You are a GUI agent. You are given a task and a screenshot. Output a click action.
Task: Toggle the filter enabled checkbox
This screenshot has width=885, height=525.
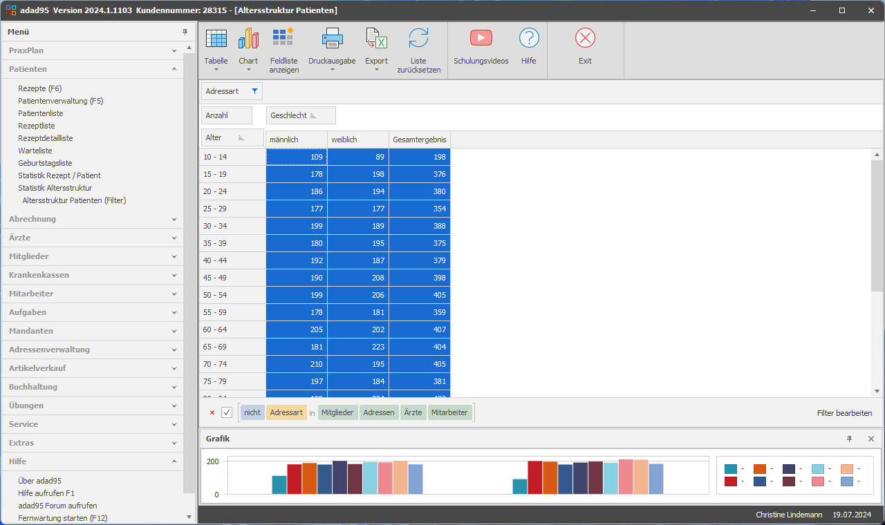point(227,413)
